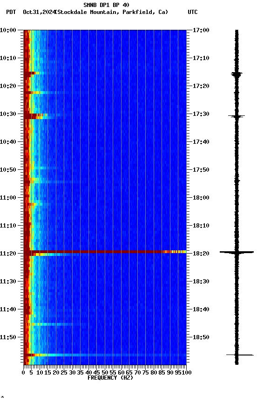Click the '11:10' PDT time label

pos(8,226)
